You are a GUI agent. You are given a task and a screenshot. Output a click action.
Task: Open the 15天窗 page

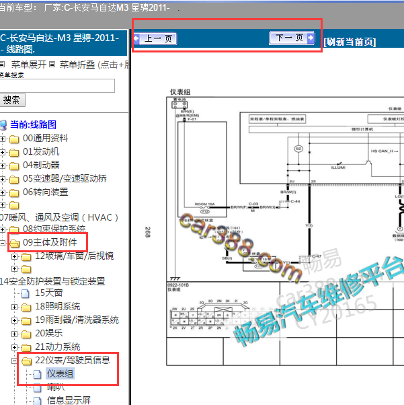coord(49,293)
